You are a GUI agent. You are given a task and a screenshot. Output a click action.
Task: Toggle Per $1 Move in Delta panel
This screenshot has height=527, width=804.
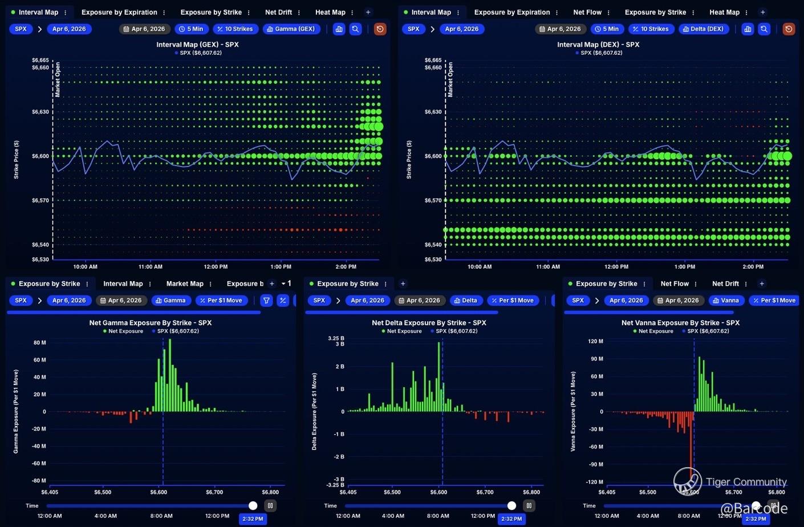pos(513,300)
